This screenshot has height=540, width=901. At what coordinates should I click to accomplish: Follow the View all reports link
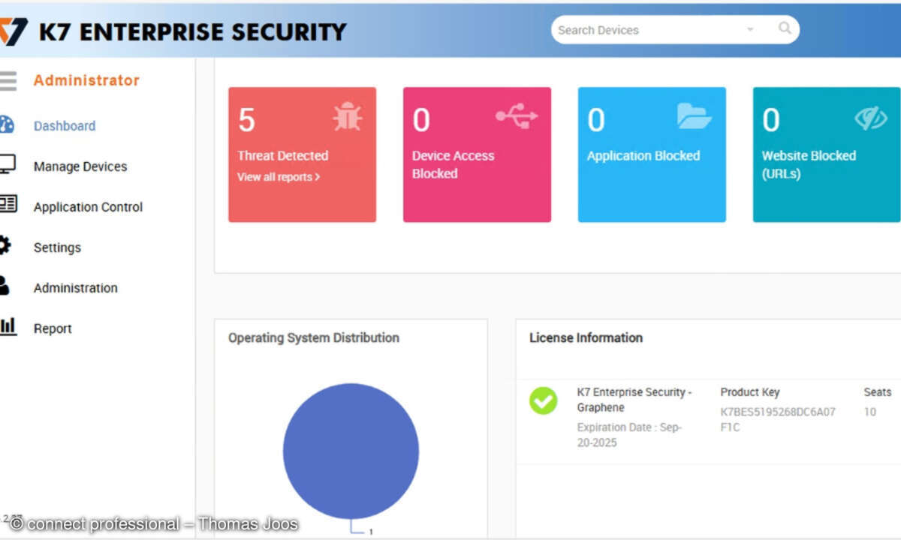coord(279,177)
